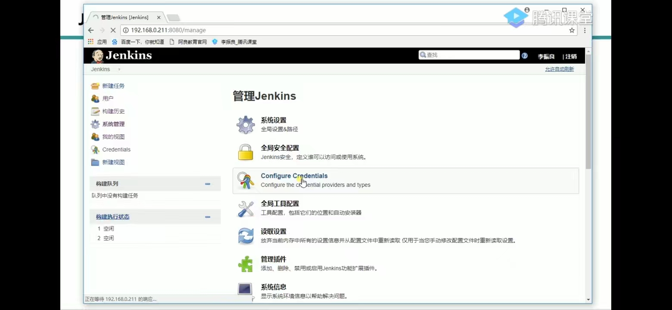Viewport: 672px width, 310px height.
Task: Open the 应用 apps shortcut in bookmarks bar
Action: click(97, 42)
